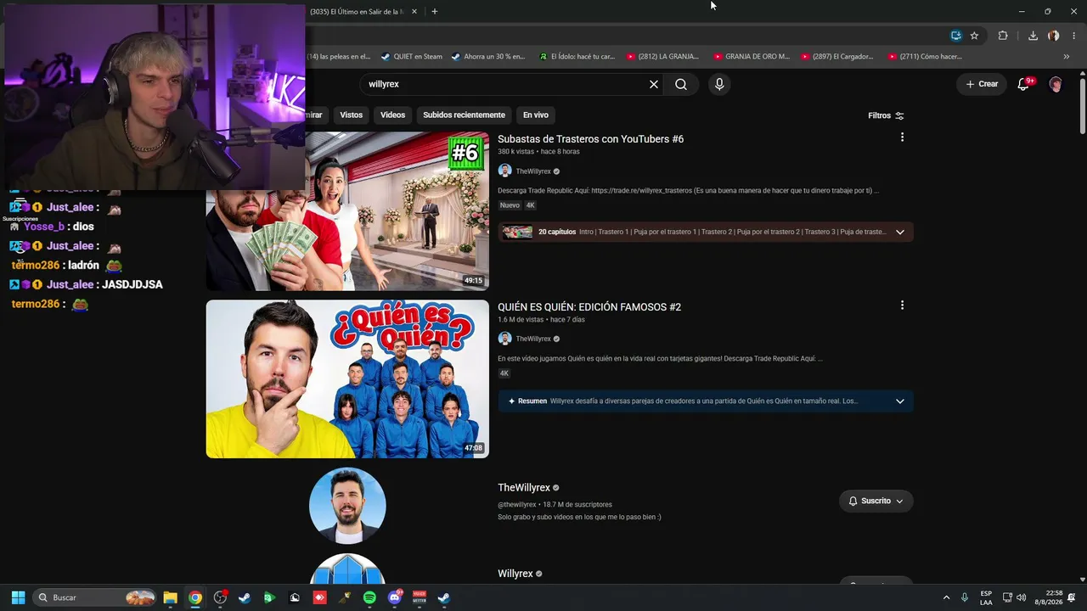Open the system volume speaker icon
The height and width of the screenshot is (611, 1087).
1022,597
